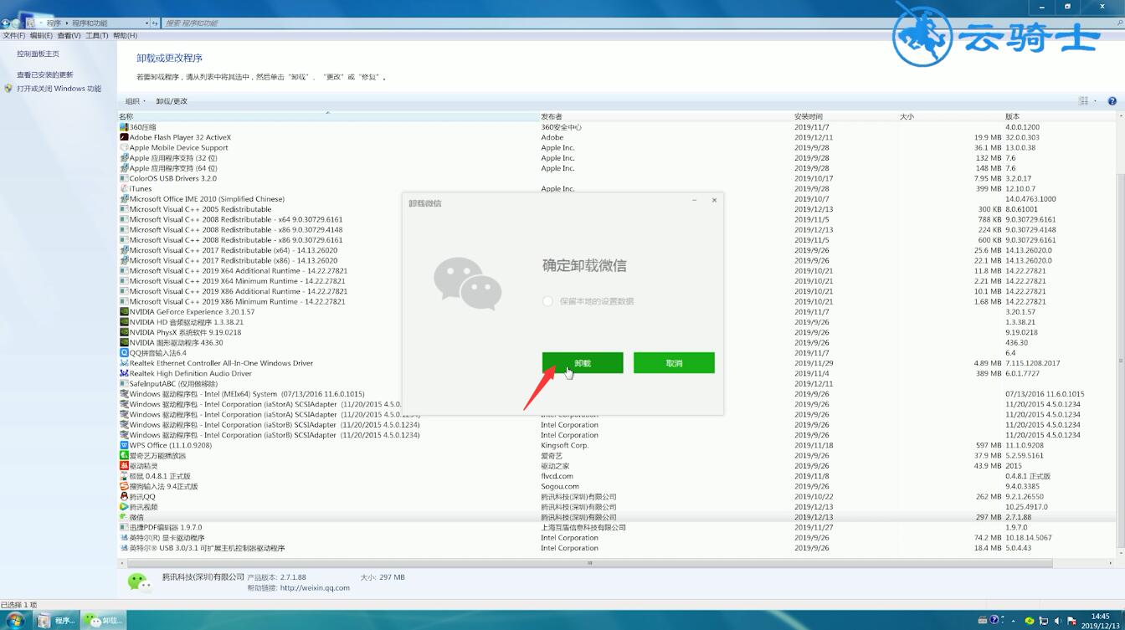The height and width of the screenshot is (630, 1125).
Task: Sort by 发布者 column header
Action: 552,116
